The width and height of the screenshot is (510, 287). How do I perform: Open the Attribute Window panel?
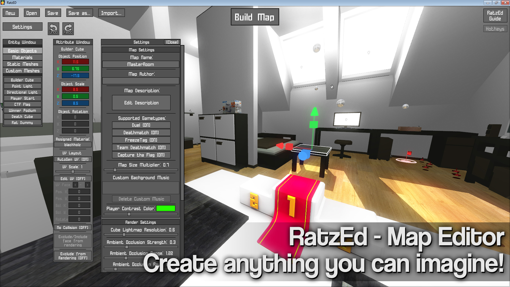point(73,42)
